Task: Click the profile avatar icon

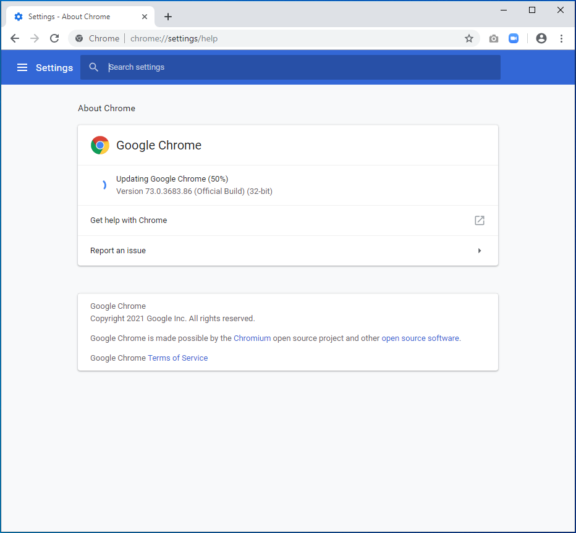Action: pyautogui.click(x=541, y=38)
